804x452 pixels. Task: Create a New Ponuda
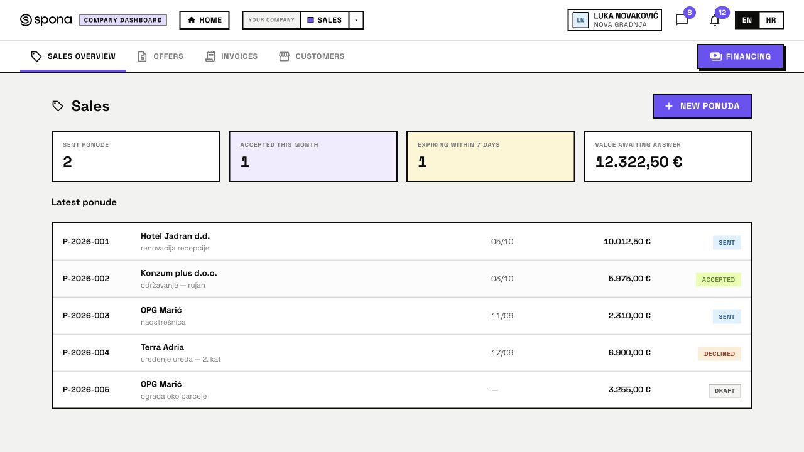tap(702, 106)
